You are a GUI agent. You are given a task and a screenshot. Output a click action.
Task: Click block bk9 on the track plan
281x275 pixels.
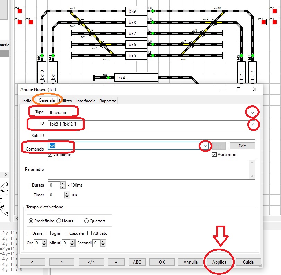136,11
